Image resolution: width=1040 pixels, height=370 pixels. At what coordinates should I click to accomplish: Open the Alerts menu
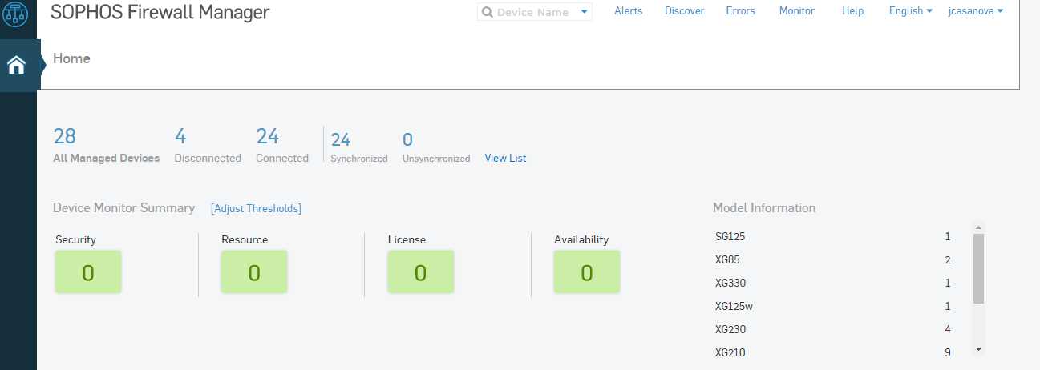[x=629, y=11]
